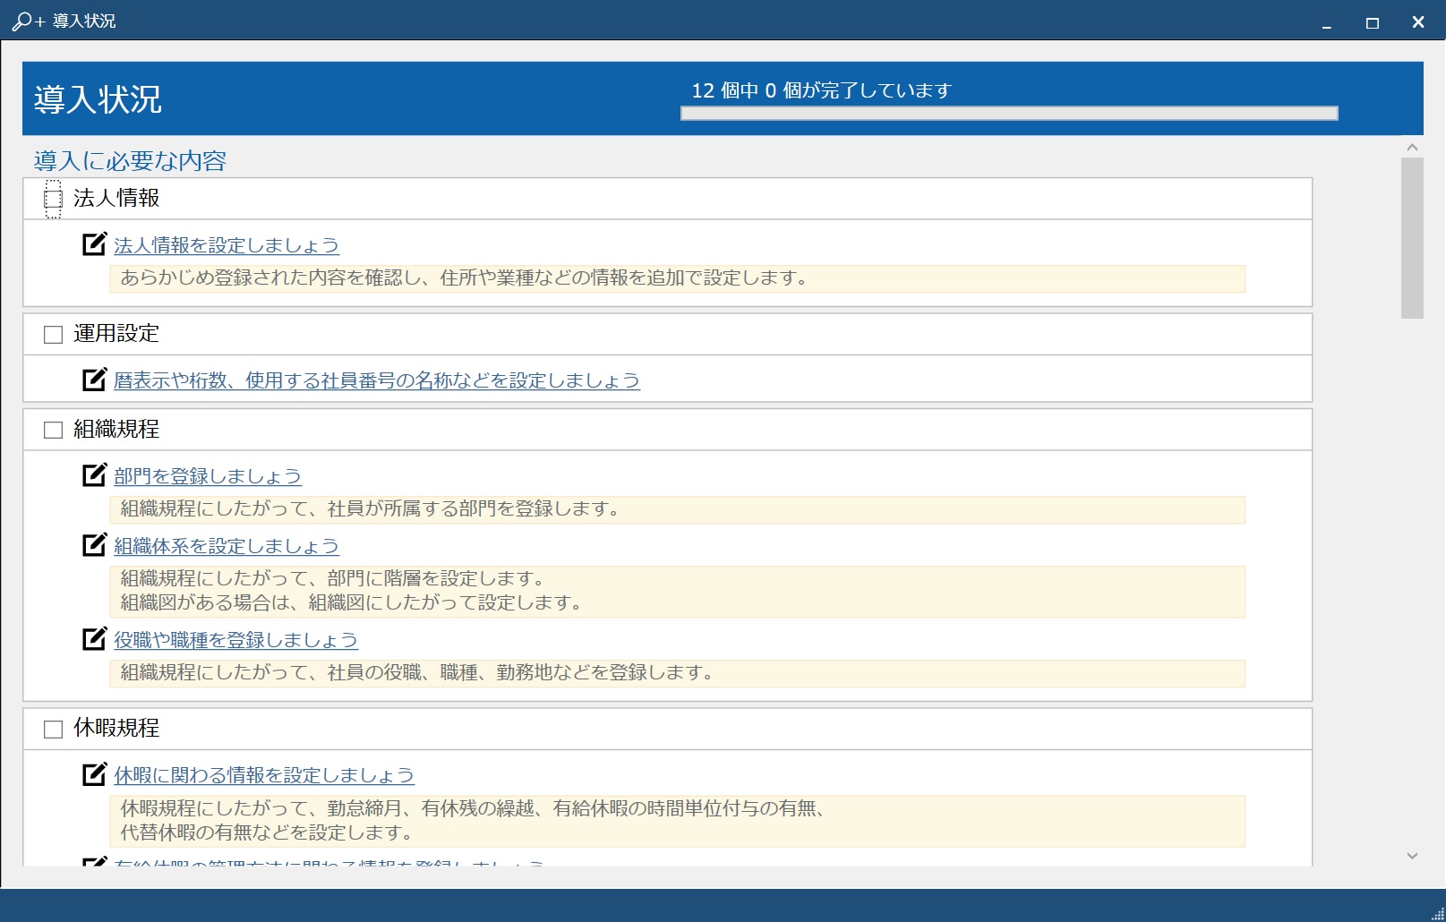Enable the 組織規程 checkbox
1446x922 pixels.
(x=54, y=431)
